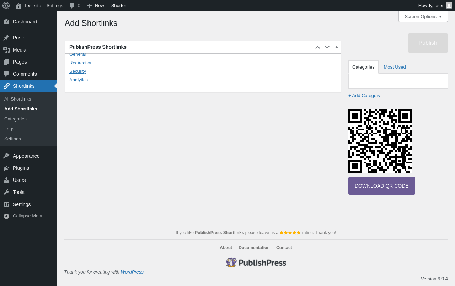Click the plus icon next to New
This screenshot has width=455, height=286.
pyautogui.click(x=89, y=6)
